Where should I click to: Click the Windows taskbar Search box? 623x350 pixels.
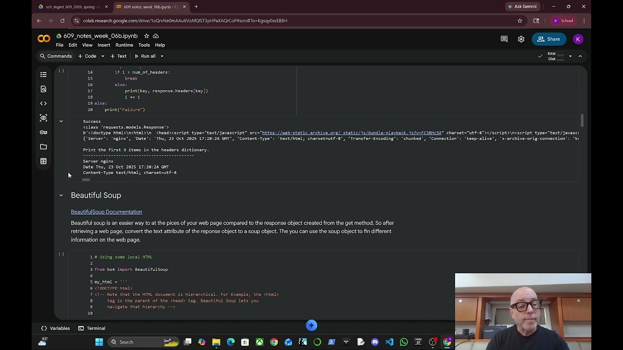(x=144, y=342)
